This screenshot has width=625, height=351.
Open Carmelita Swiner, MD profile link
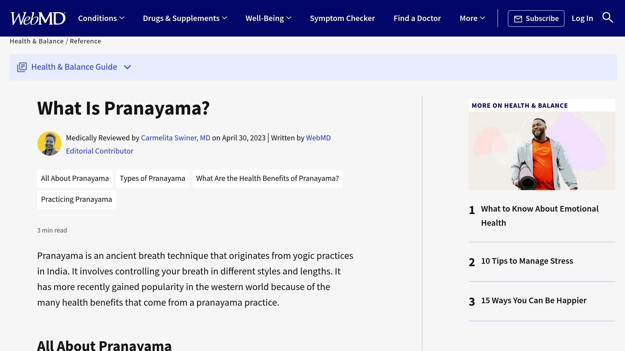(x=175, y=138)
